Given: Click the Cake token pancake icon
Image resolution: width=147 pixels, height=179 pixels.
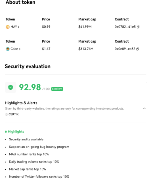Looking at the screenshot, I should 8,49.
